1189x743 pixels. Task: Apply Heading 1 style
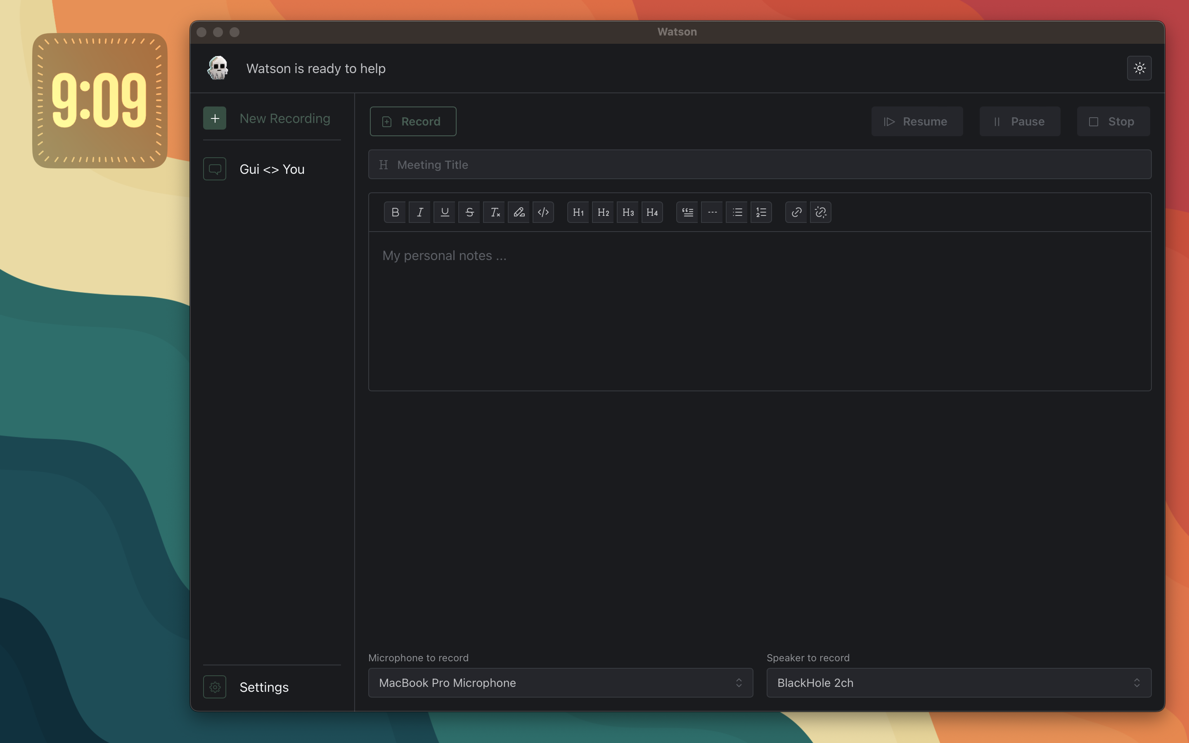pos(578,212)
